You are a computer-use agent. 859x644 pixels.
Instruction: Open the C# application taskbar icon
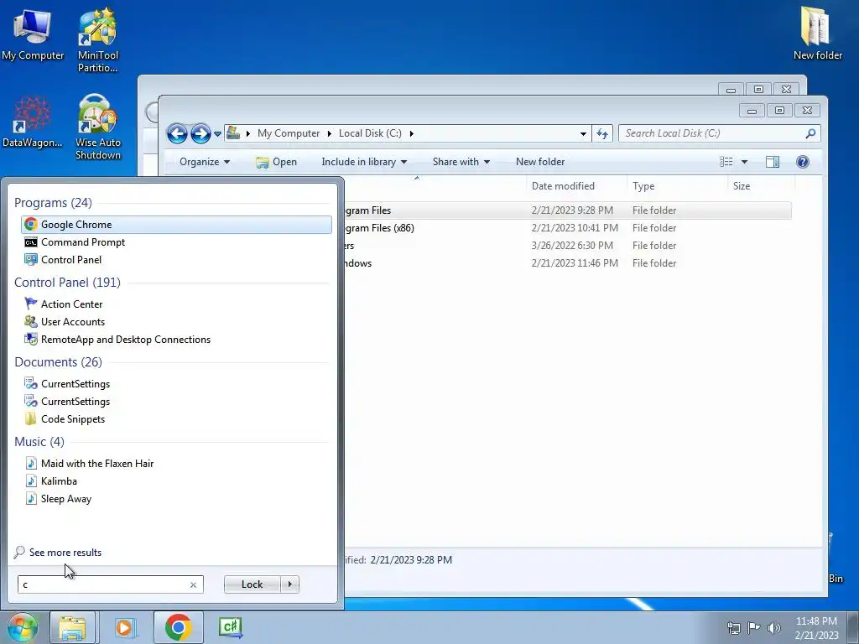pyautogui.click(x=230, y=627)
